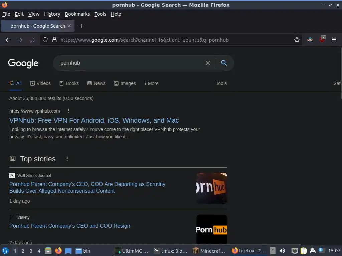Open the Help menu
The width and height of the screenshot is (342, 256).
(116, 14)
